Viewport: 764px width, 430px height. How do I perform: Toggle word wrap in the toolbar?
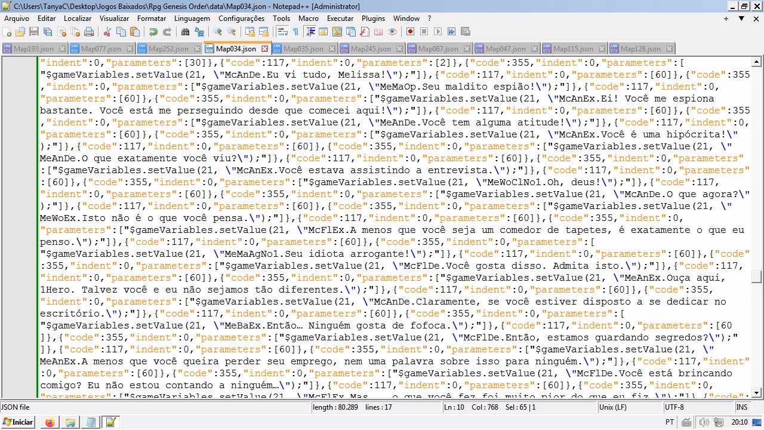pos(282,32)
